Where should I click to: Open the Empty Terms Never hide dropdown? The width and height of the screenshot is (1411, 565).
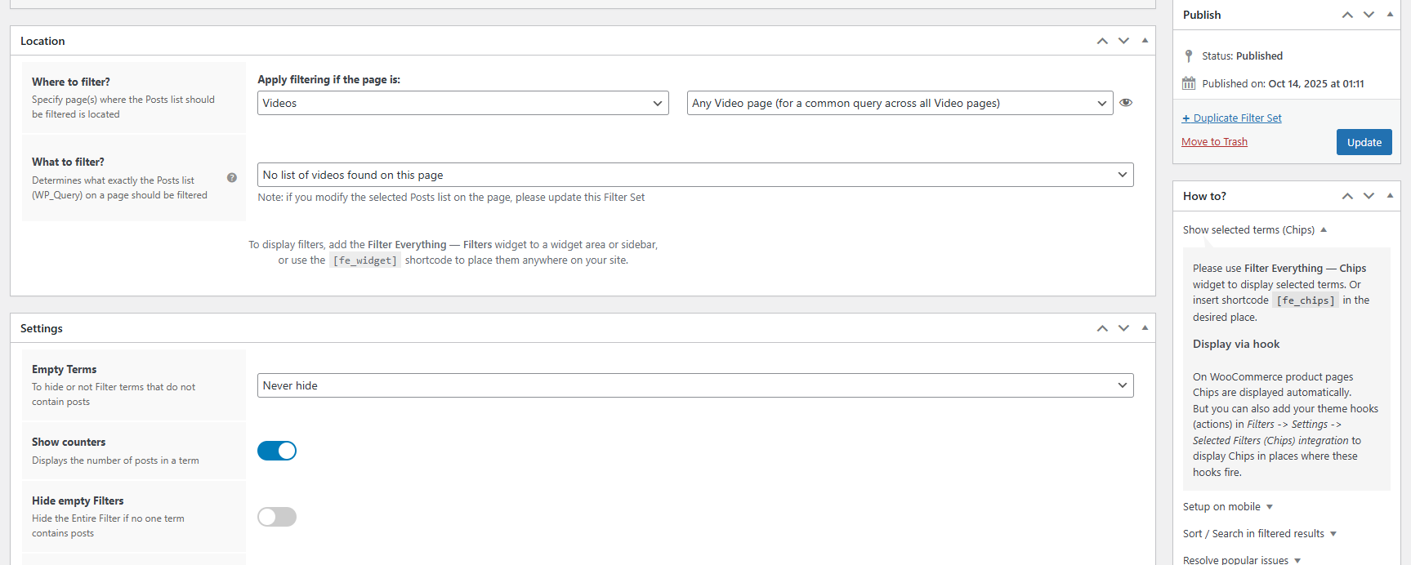(694, 385)
